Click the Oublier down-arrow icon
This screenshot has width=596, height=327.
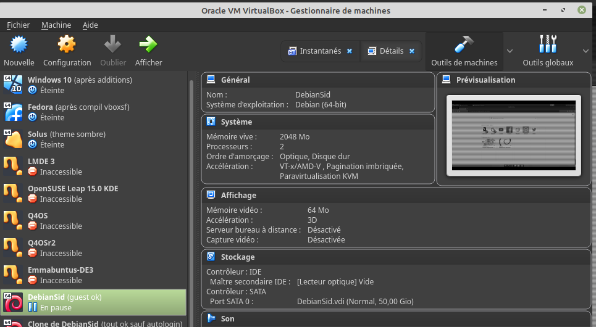coord(113,44)
